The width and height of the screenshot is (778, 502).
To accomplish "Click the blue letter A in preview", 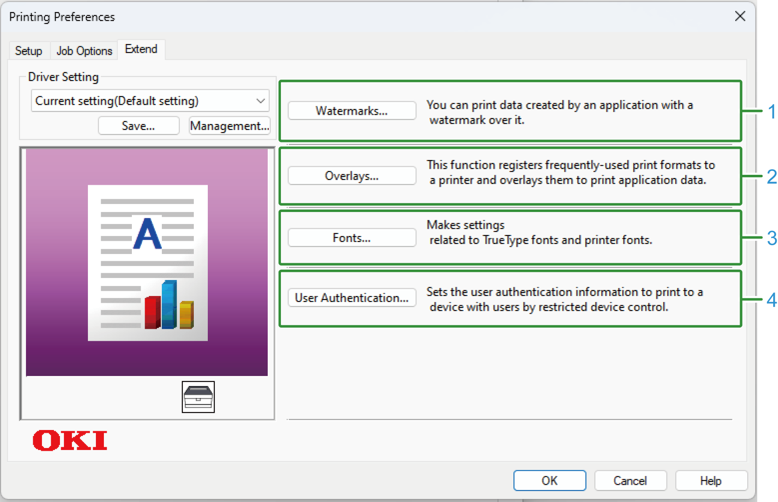I will click(147, 234).
